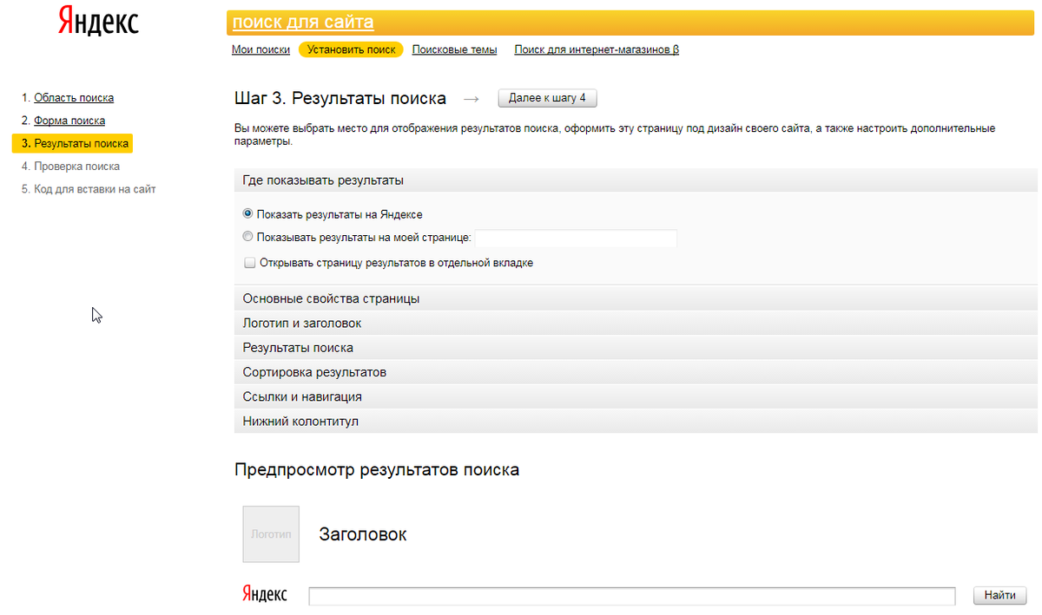1042x615 pixels.
Task: Select step 3 'Результаты поиска' in sidebar
Action: 72,143
